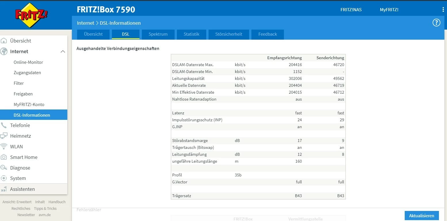Viewport: 447px width, 221px height.
Task: Open the three-dot options menu
Action: [443, 10]
